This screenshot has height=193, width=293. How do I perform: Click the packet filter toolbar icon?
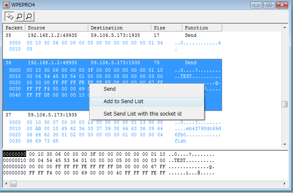click(10, 16)
